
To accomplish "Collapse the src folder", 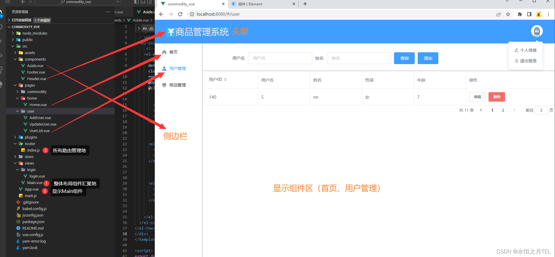I will tap(13, 46).
